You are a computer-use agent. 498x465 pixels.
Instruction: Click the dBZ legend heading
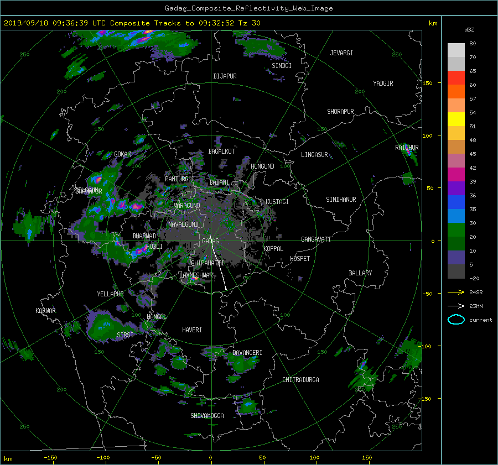[x=469, y=30]
